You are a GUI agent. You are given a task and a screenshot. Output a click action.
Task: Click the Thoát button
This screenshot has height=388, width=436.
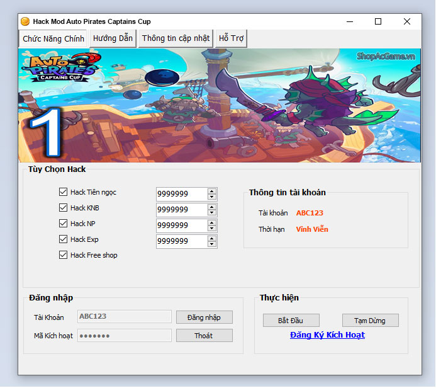pos(204,336)
